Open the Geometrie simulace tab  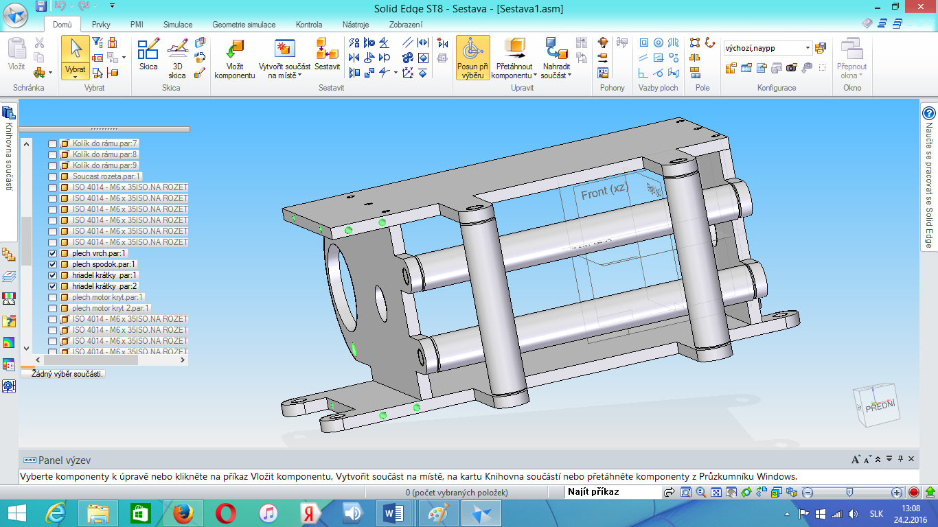(244, 25)
